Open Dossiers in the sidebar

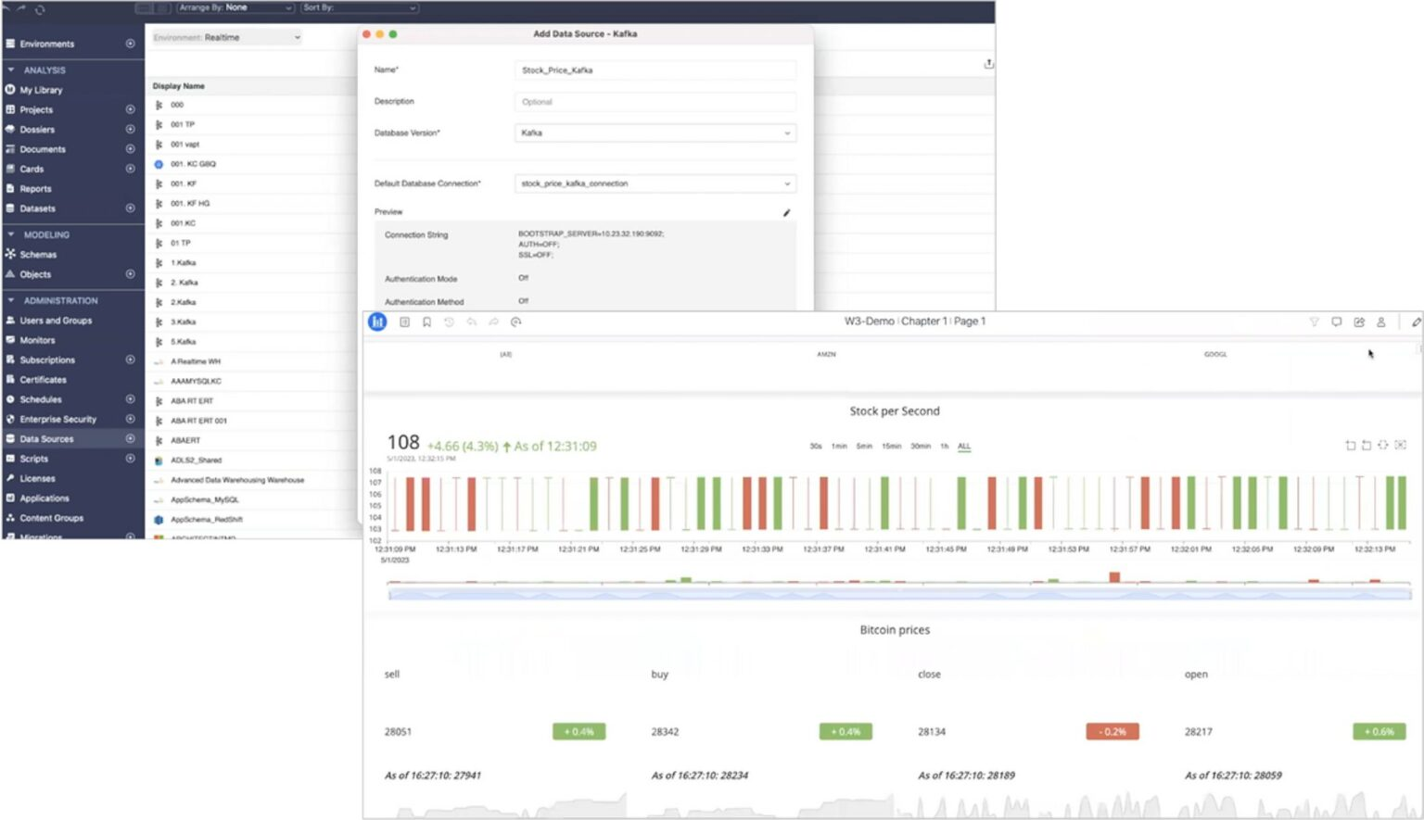click(37, 130)
